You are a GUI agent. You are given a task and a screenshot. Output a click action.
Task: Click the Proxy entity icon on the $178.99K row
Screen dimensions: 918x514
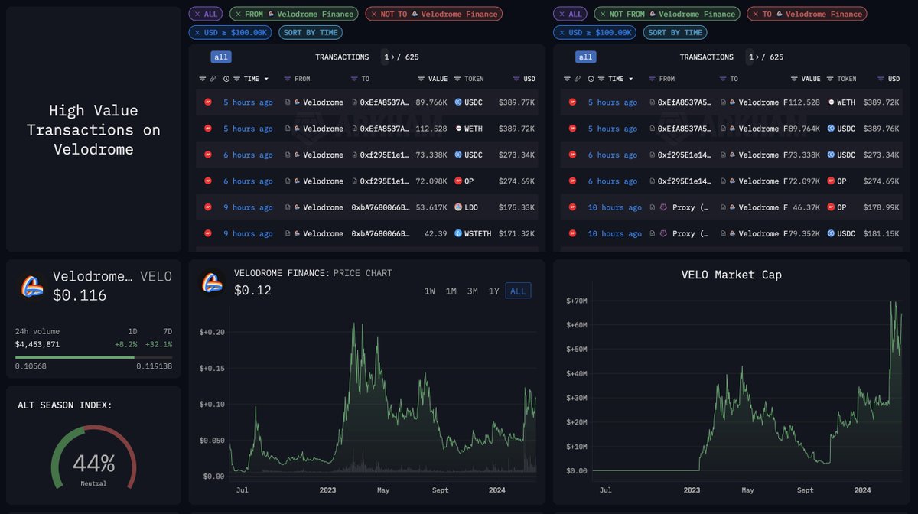pos(662,207)
